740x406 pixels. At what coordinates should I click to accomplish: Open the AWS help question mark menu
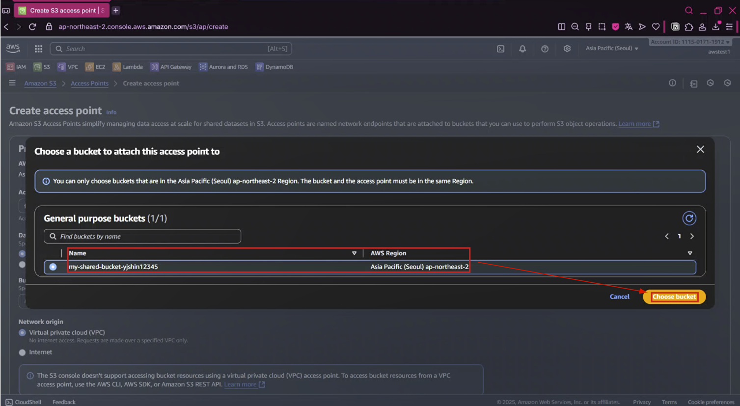tap(545, 49)
